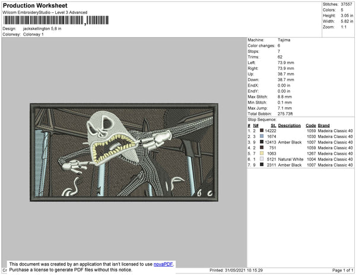
Task: Click the Width value '5.82 in'
Action: tap(347, 21)
